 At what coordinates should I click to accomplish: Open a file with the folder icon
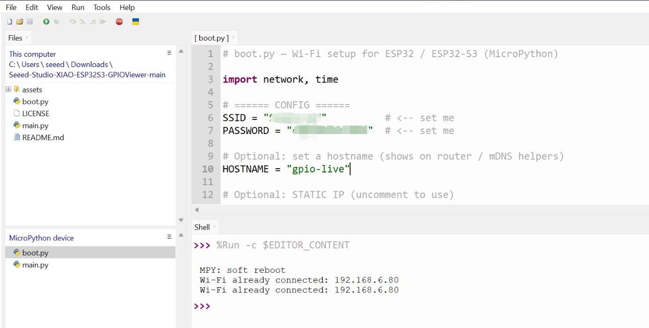coord(20,22)
